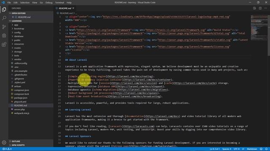The image size is (270, 151).
Task: Open the Edit menu
Action: [x=16, y=3]
